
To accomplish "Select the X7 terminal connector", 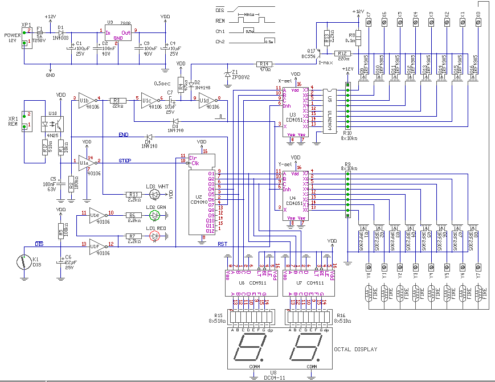I will pos(369,22).
